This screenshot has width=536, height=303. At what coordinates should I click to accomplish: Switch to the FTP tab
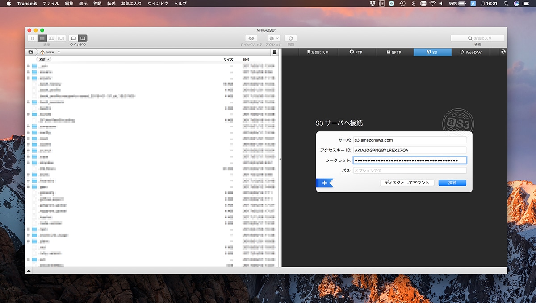tap(356, 52)
